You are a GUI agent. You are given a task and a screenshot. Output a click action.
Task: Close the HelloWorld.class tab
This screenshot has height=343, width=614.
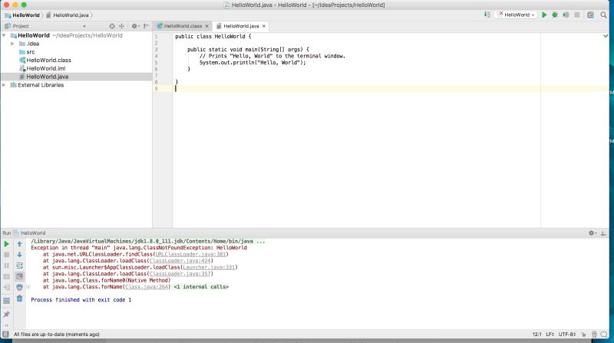(x=206, y=26)
